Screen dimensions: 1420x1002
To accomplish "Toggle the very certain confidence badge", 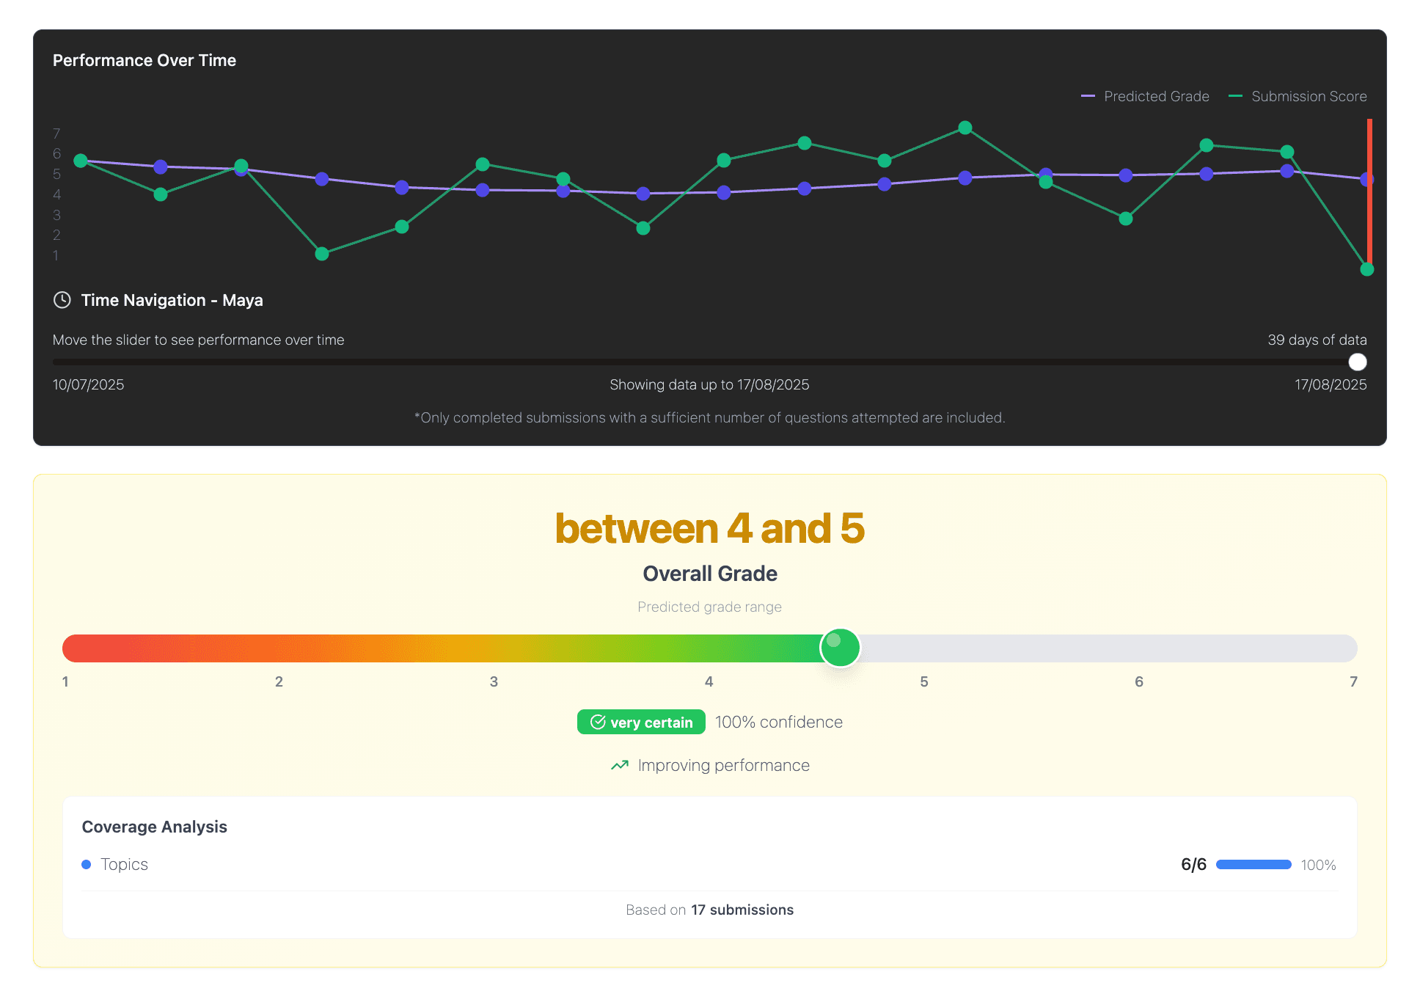I will click(640, 722).
